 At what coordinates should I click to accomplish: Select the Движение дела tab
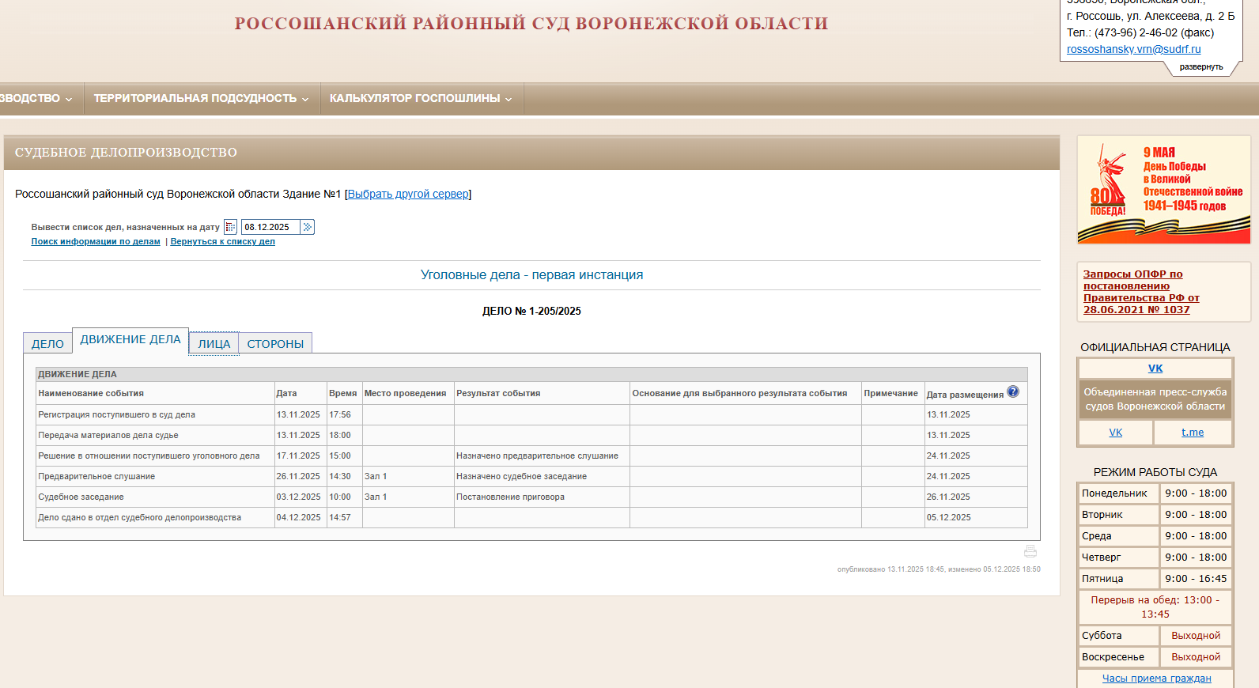[130, 340]
